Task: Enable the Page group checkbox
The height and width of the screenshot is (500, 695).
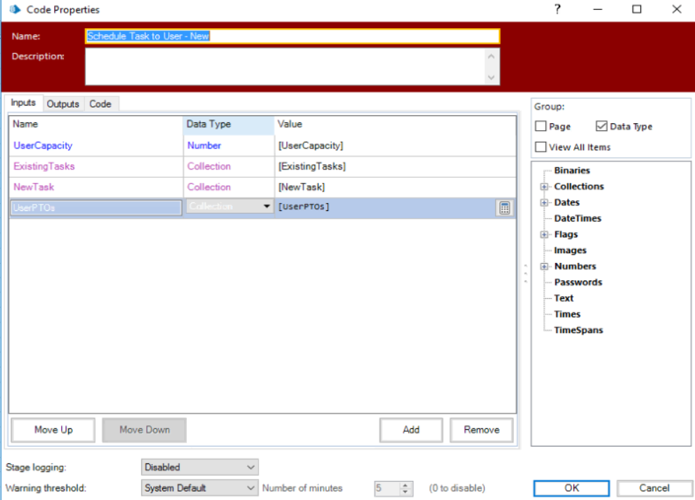Action: pos(540,127)
